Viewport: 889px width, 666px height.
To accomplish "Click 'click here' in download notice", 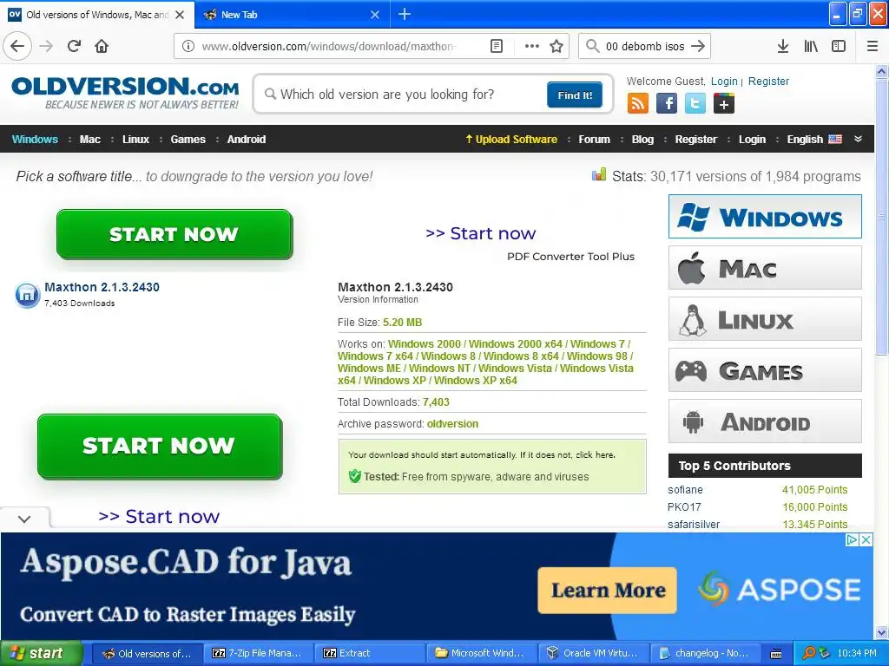I will tap(595, 454).
